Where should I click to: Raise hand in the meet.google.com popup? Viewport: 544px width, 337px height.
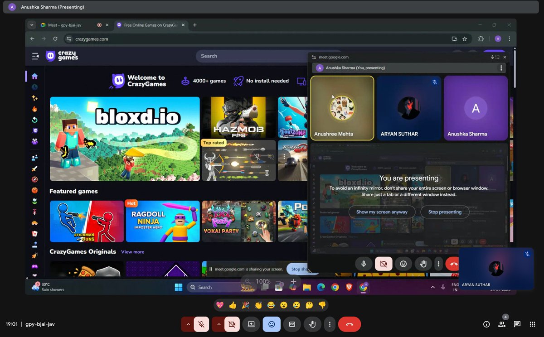coord(423,264)
